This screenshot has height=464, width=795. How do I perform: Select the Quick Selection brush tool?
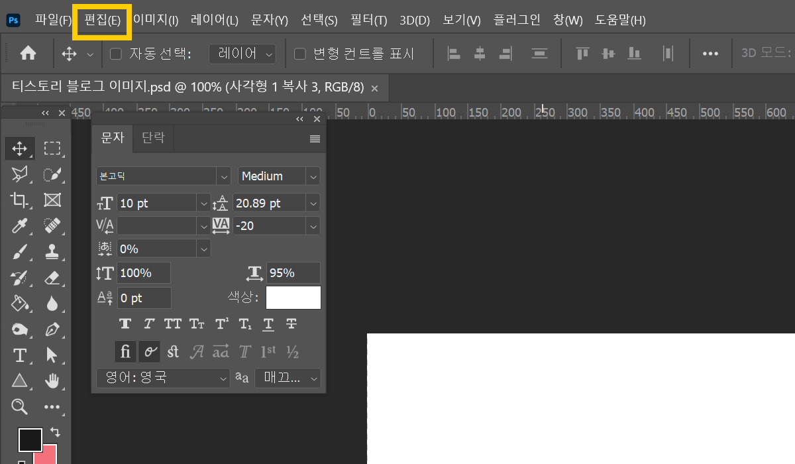pos(52,174)
